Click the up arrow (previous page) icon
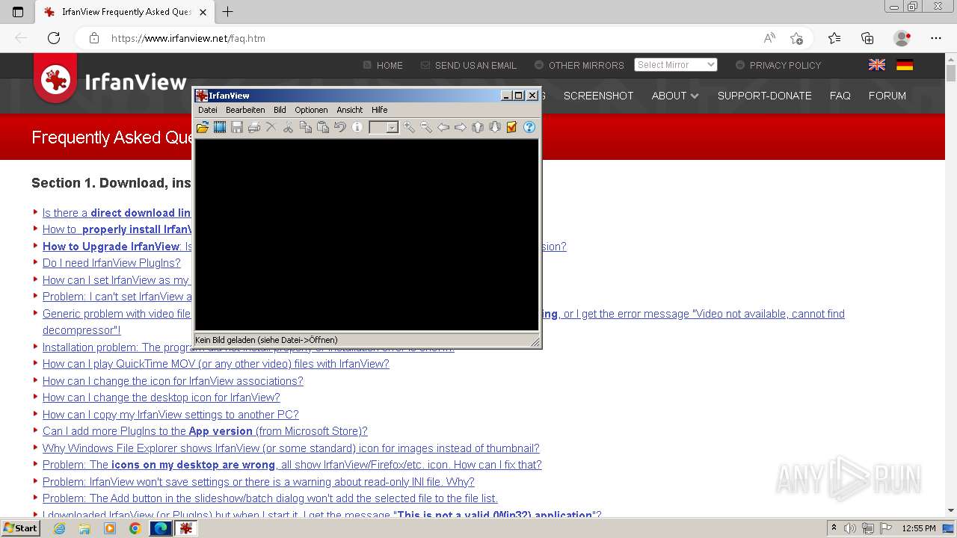 coord(478,128)
